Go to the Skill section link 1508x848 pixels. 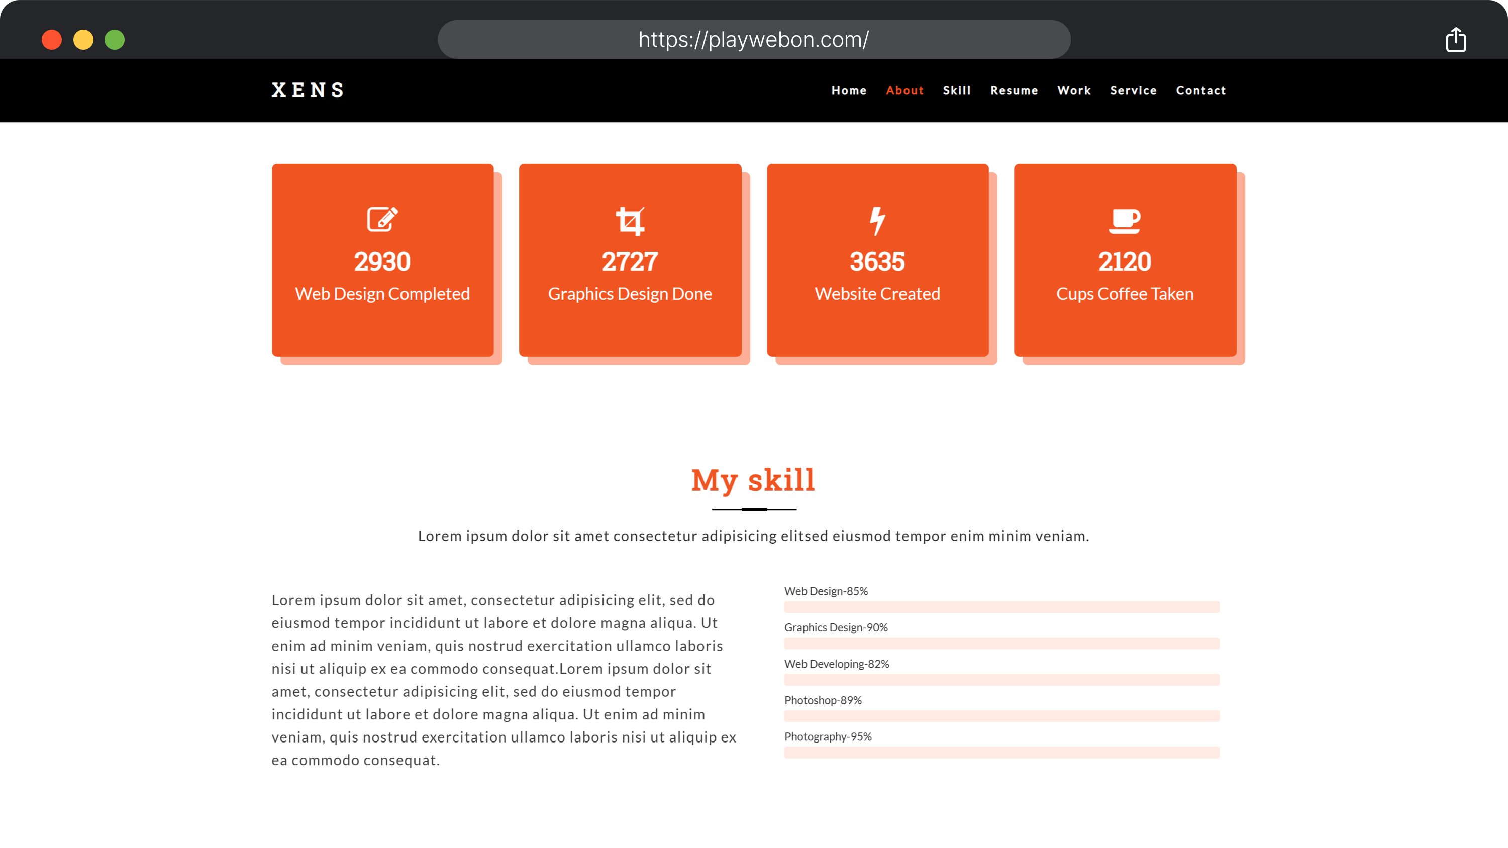click(x=957, y=91)
